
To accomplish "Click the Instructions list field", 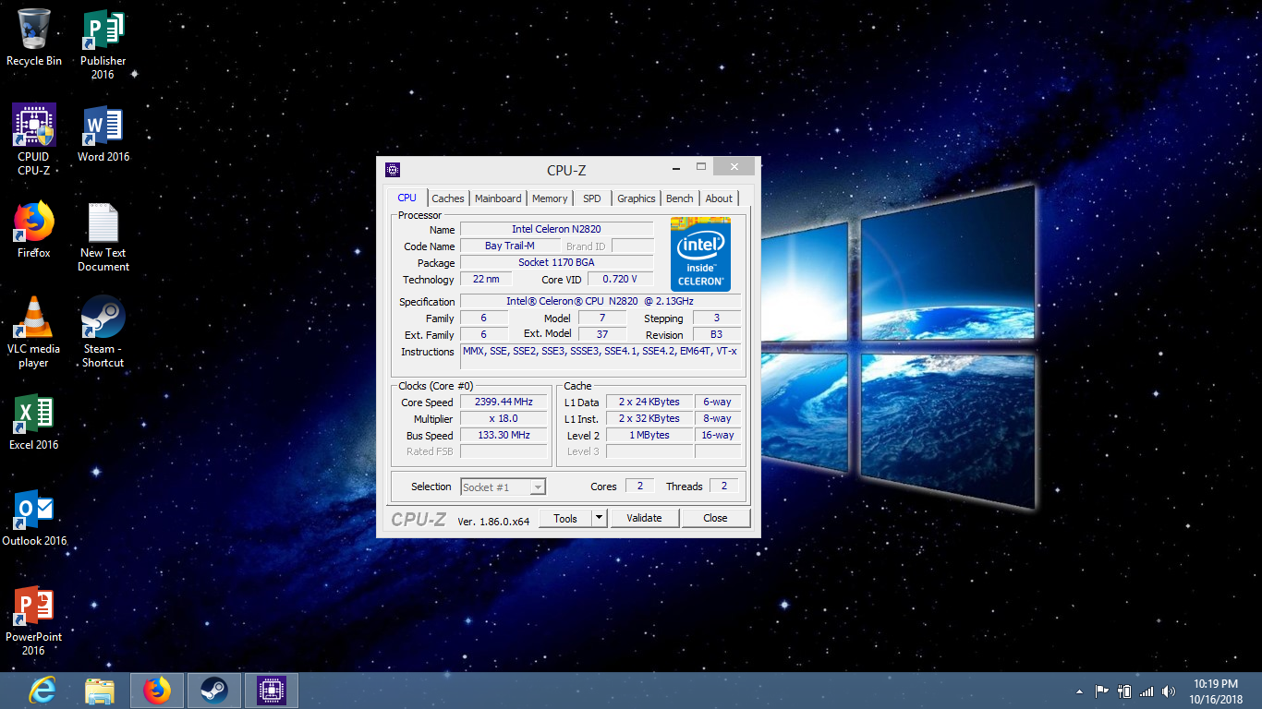I will (601, 357).
